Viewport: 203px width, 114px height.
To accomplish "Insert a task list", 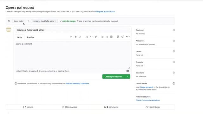I will pos(111,37).
